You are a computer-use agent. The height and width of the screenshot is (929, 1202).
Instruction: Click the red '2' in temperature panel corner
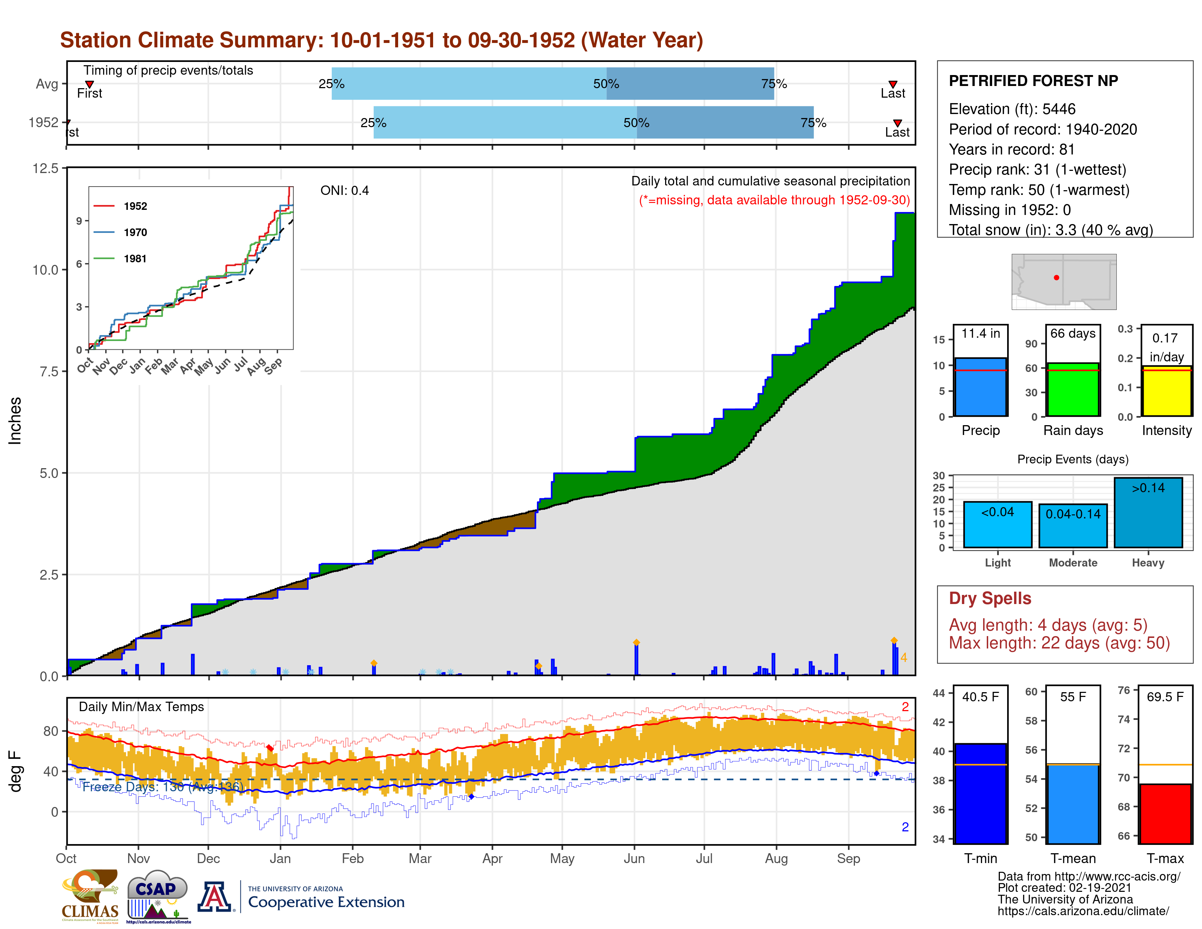(x=905, y=707)
